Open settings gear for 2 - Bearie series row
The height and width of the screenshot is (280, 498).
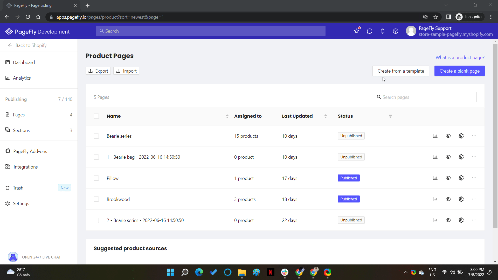point(461,220)
